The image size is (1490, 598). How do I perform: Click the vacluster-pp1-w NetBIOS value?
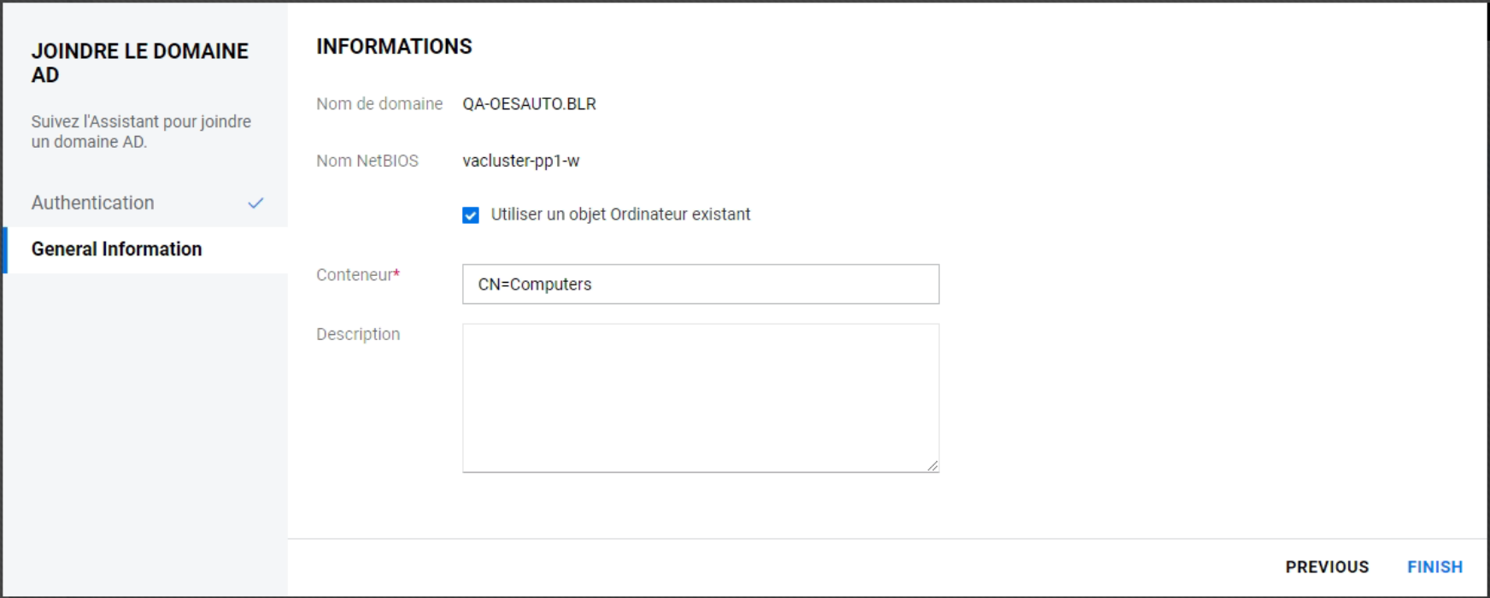pos(521,161)
